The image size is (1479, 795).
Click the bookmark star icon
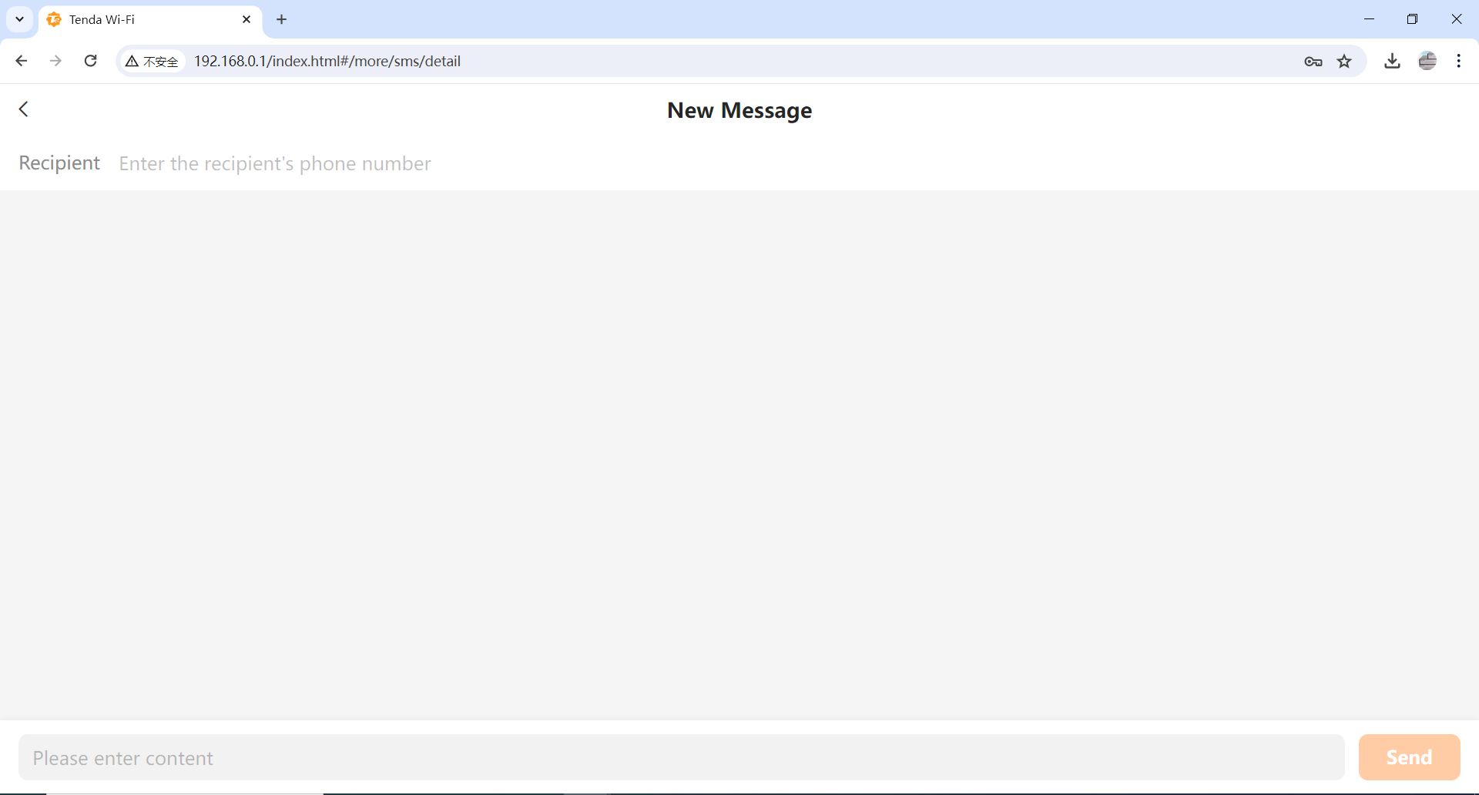coord(1344,62)
